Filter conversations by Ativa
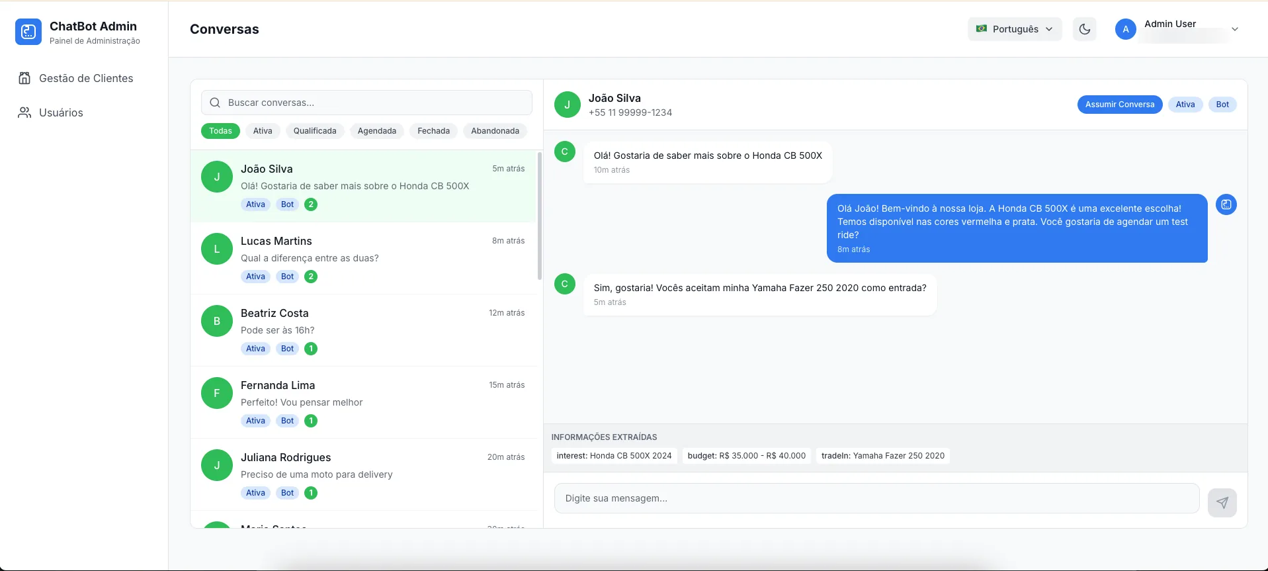Image resolution: width=1268 pixels, height=571 pixels. 263,131
